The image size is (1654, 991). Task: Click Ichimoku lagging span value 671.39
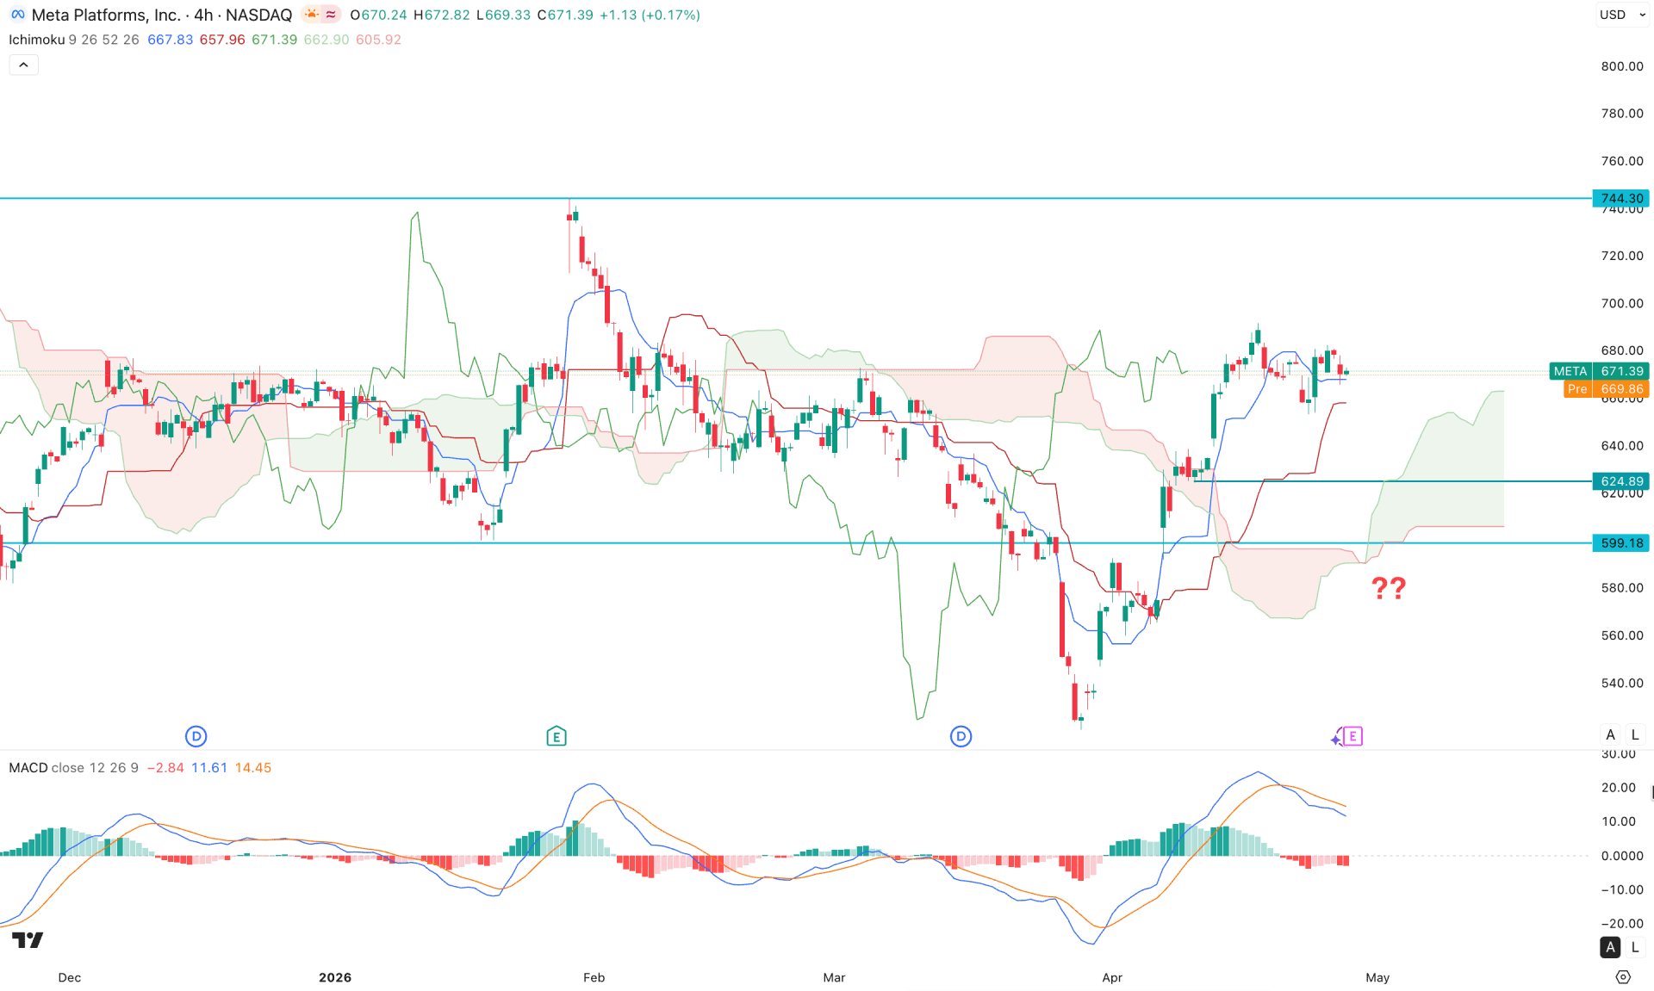pos(274,40)
